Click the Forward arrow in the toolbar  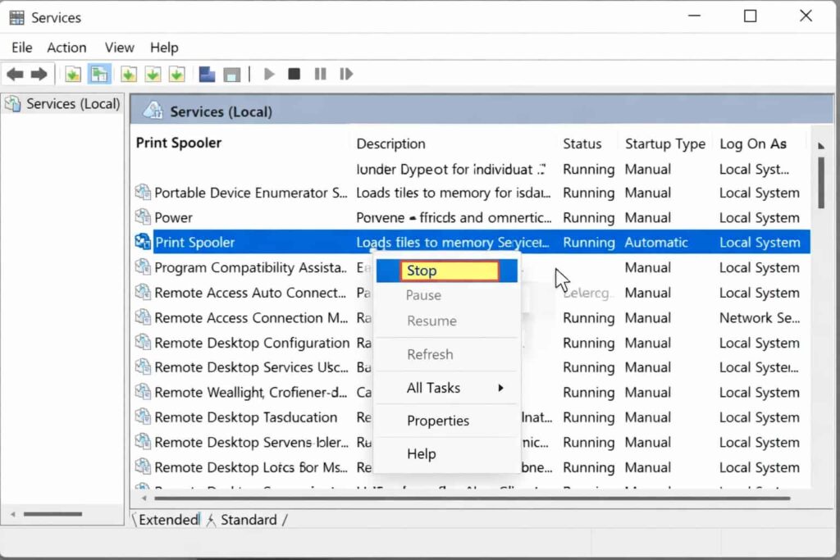coord(39,75)
